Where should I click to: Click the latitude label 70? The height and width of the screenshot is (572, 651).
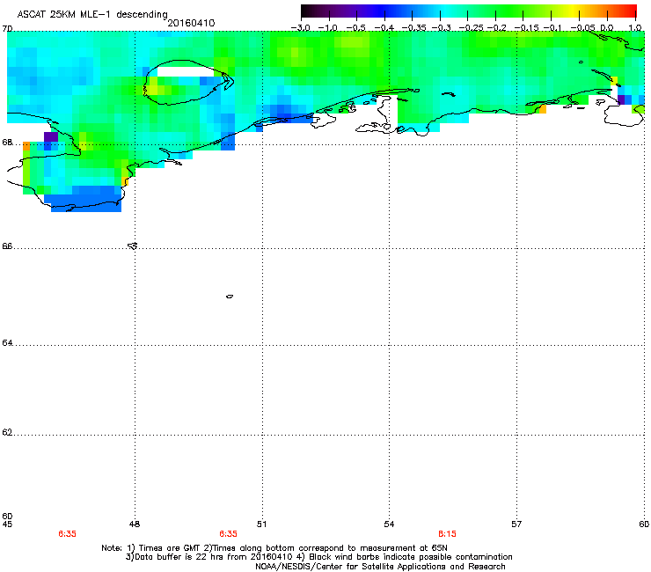(x=7, y=29)
